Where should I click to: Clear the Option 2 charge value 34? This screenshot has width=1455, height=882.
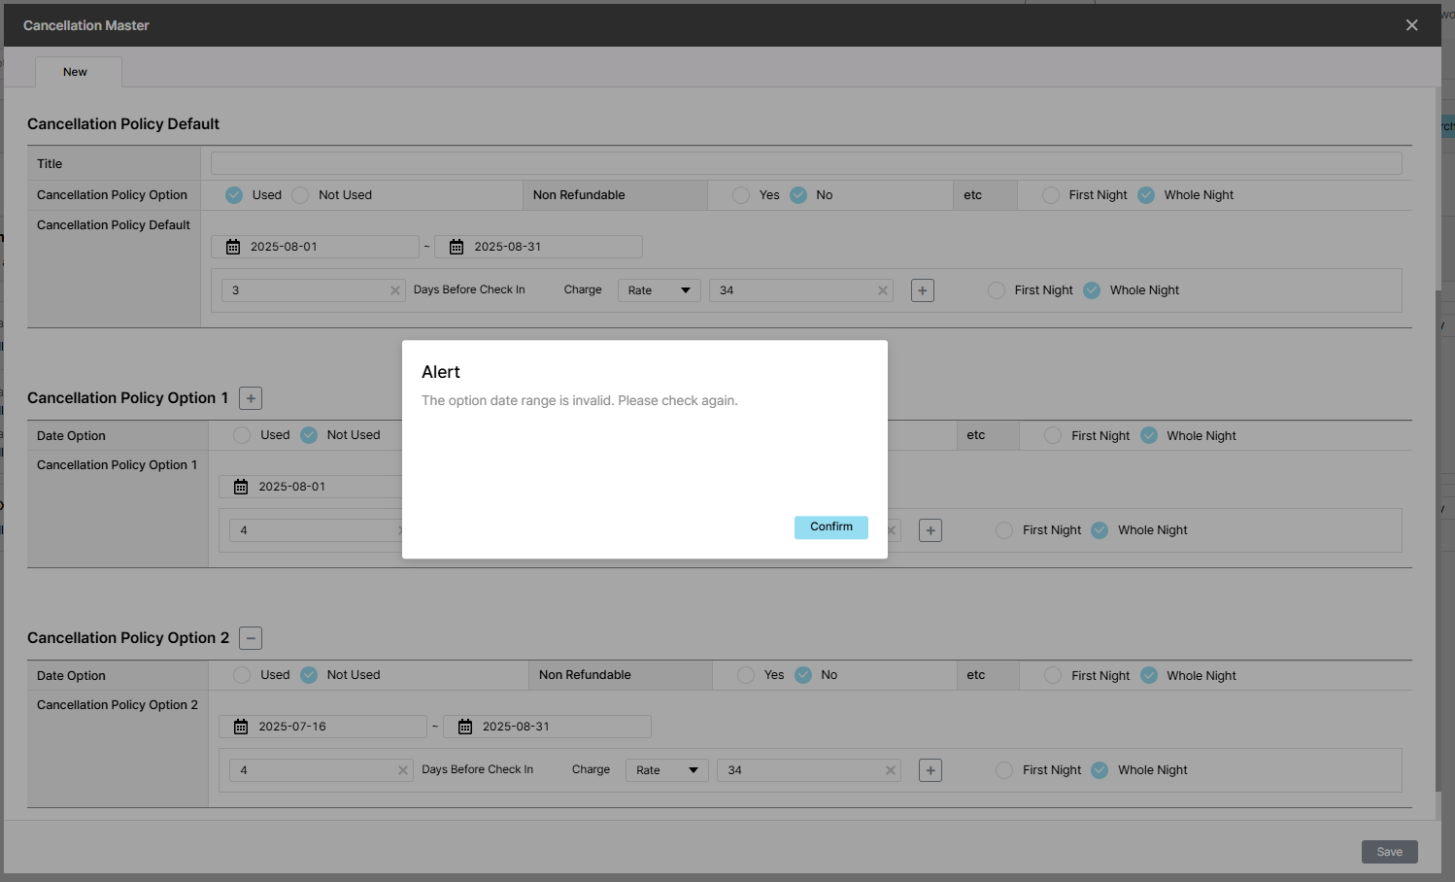891,770
